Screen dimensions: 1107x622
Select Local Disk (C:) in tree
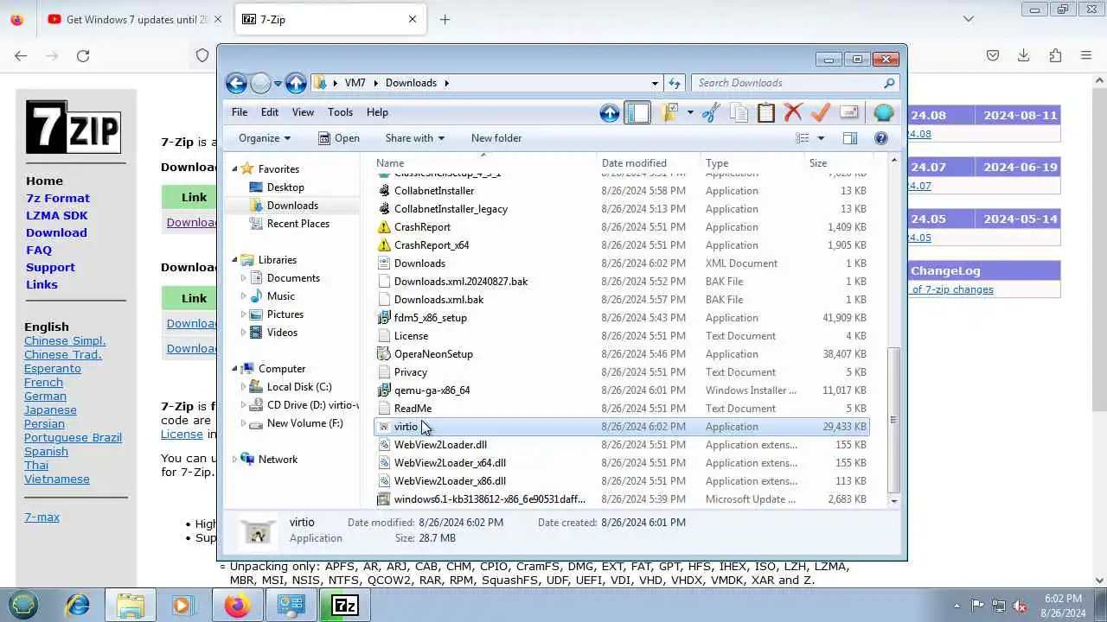pos(299,387)
